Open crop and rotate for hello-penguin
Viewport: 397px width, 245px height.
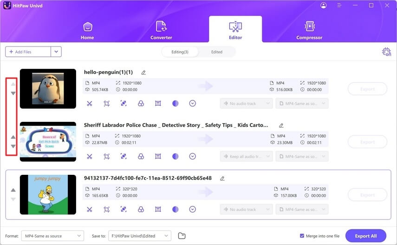[x=107, y=104]
